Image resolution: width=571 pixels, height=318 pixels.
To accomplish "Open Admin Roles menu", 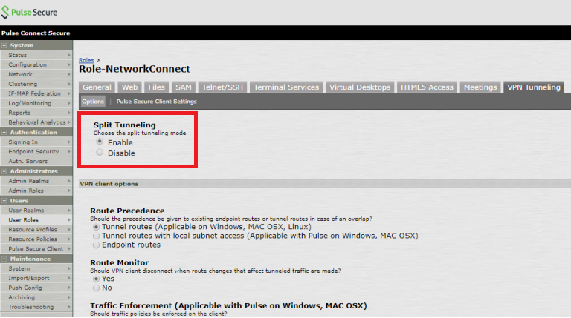I will 36,191.
